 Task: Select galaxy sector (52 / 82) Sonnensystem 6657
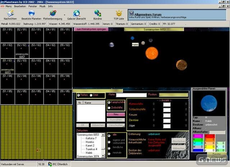[x=22, y=50]
